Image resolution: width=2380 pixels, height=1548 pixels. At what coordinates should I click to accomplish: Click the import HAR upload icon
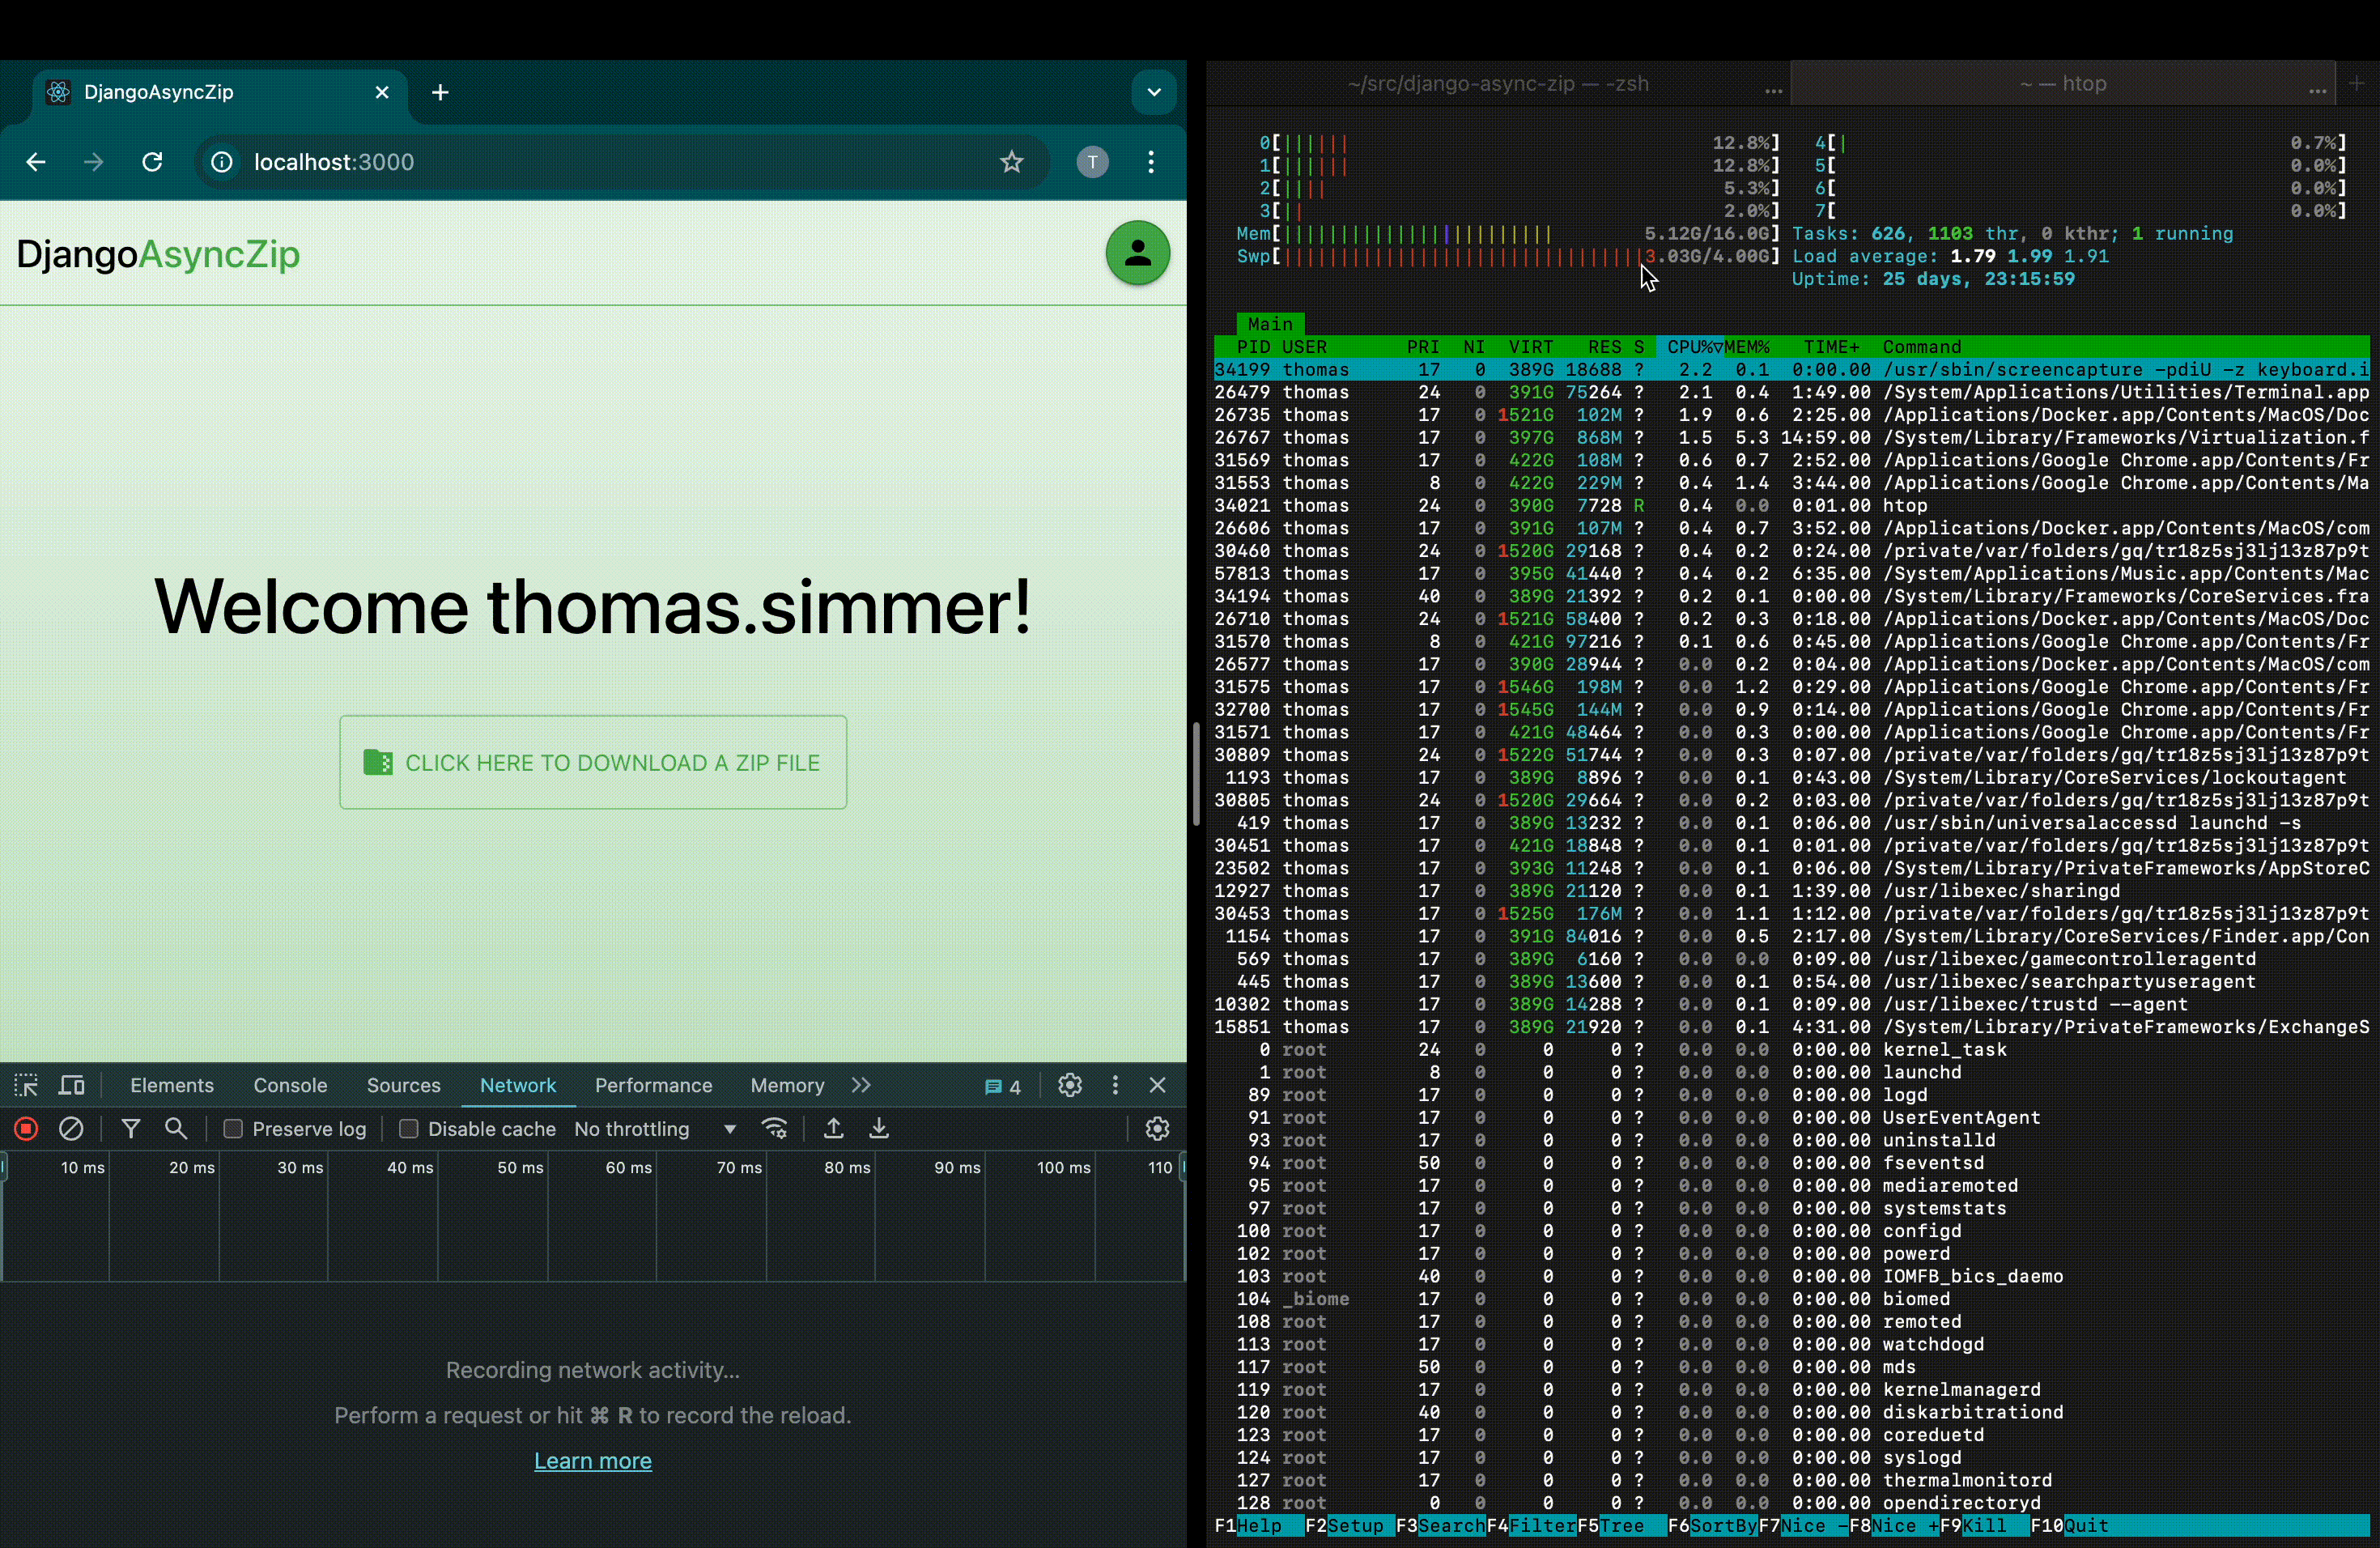[833, 1129]
